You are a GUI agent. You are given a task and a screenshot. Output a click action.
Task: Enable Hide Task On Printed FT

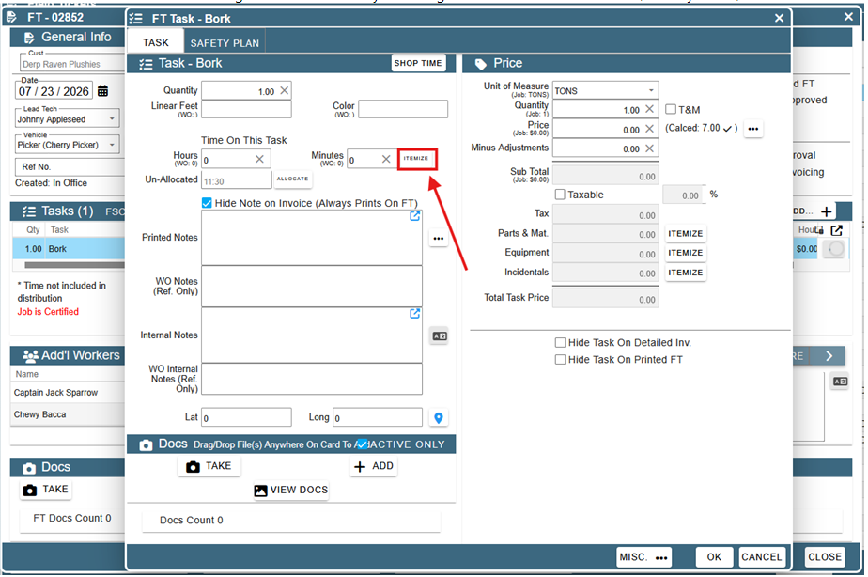[x=560, y=359]
